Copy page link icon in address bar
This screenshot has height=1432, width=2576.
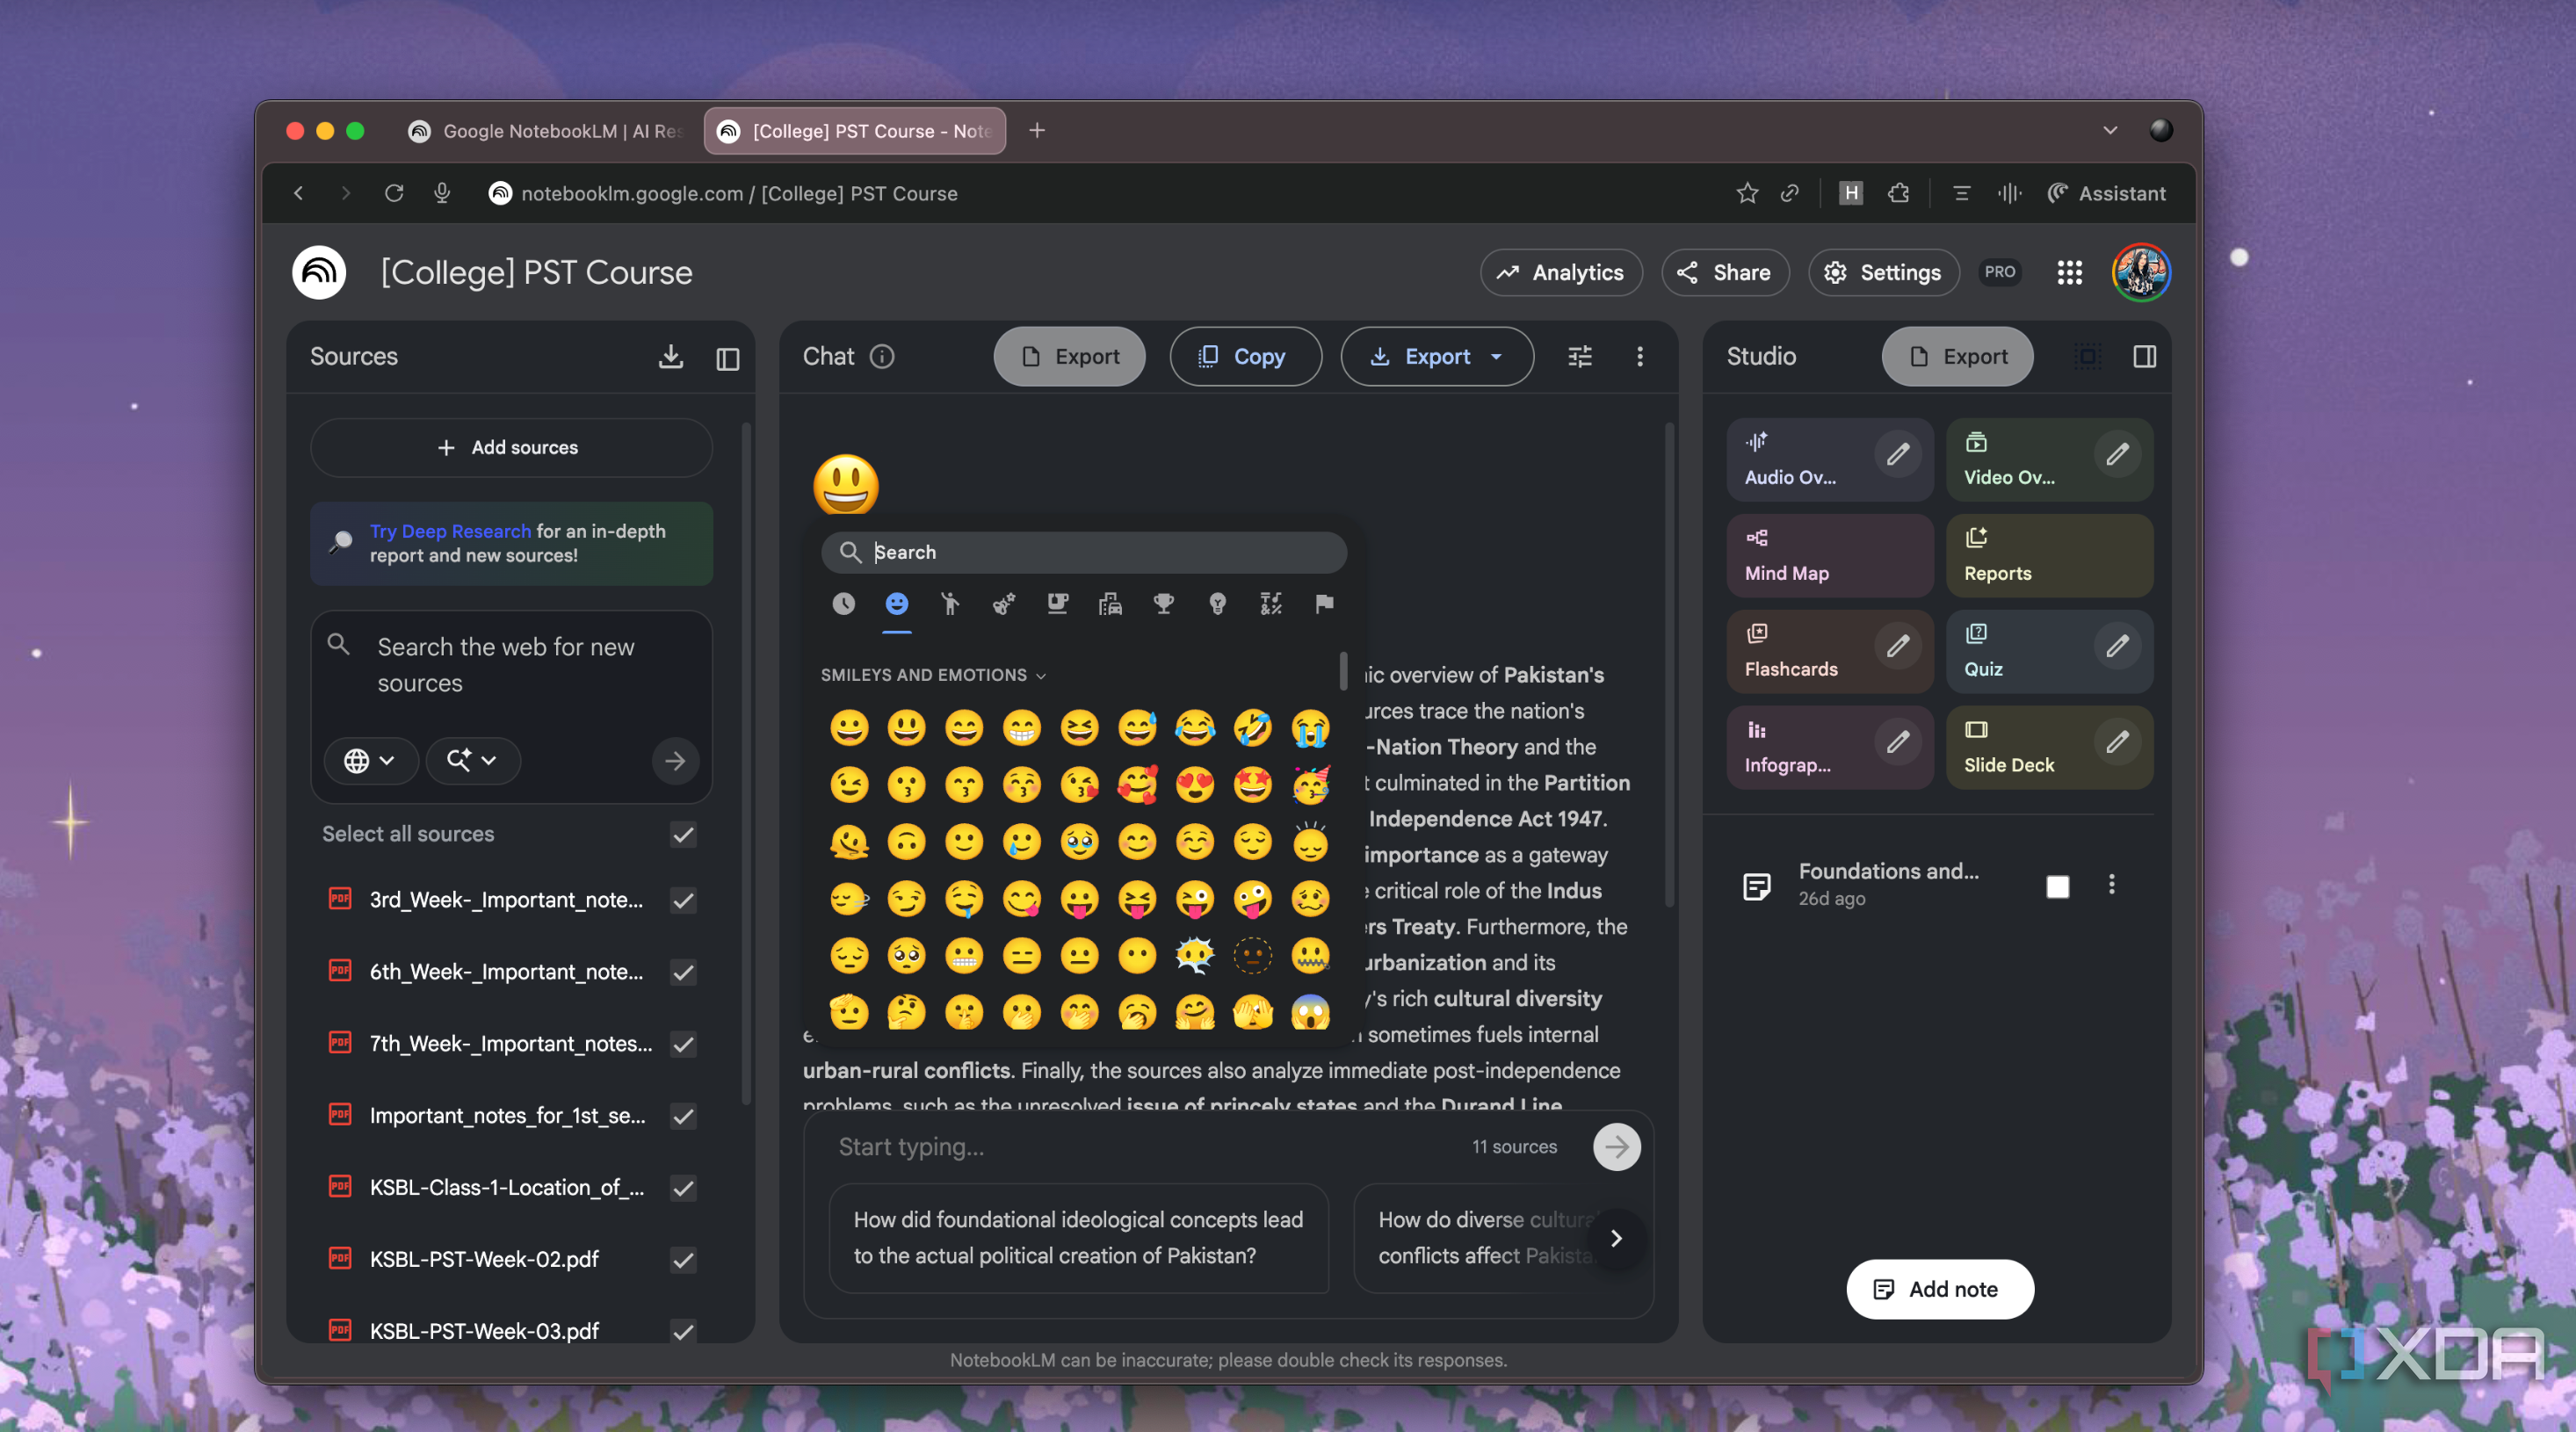pyautogui.click(x=1790, y=193)
